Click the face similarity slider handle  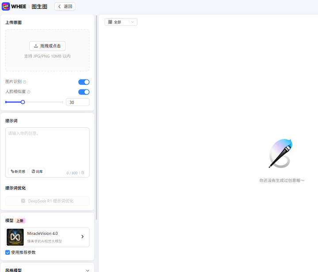click(x=23, y=102)
